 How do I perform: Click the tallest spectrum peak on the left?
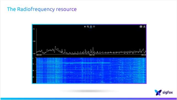tap(55, 47)
